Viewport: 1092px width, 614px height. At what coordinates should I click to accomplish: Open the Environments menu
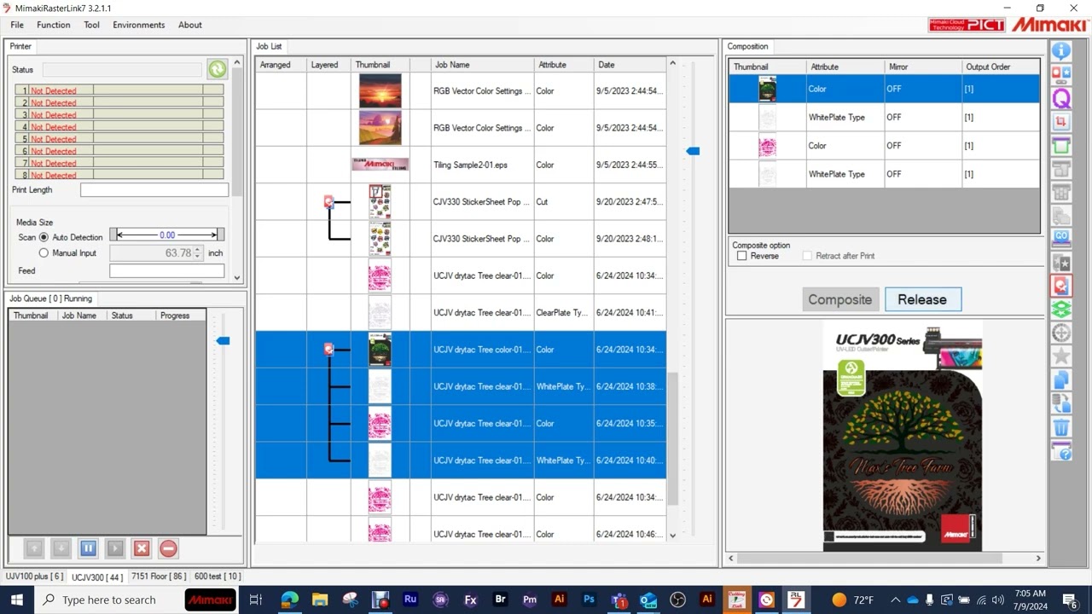coord(139,25)
